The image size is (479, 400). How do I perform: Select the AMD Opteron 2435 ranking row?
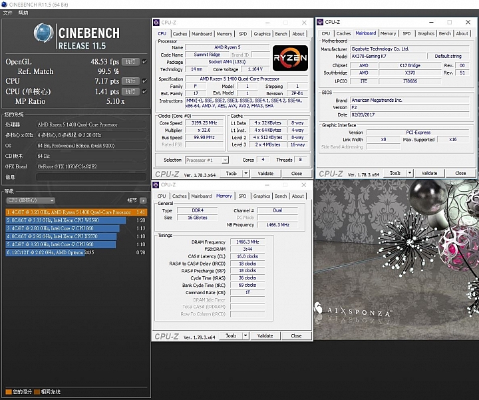(x=76, y=252)
